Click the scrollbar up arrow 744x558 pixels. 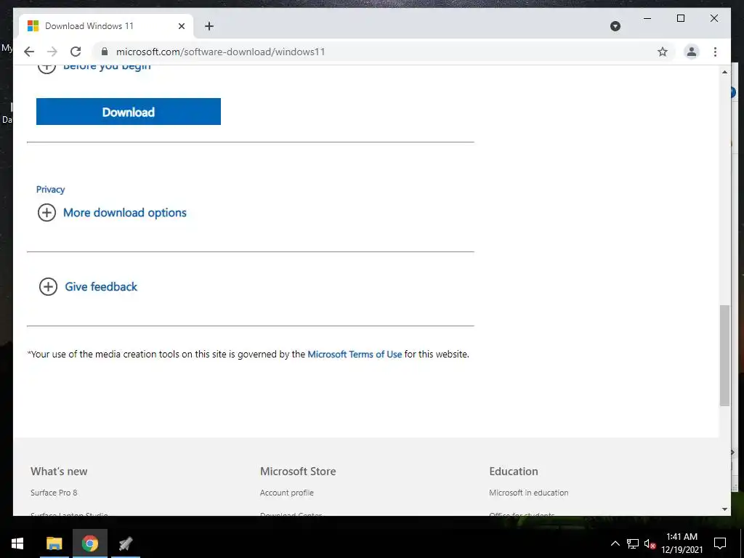[x=724, y=72]
